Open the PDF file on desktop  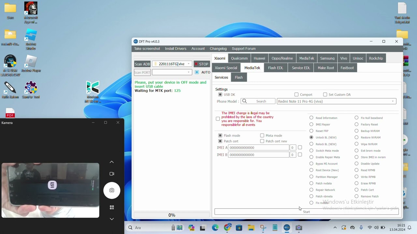click(10, 113)
